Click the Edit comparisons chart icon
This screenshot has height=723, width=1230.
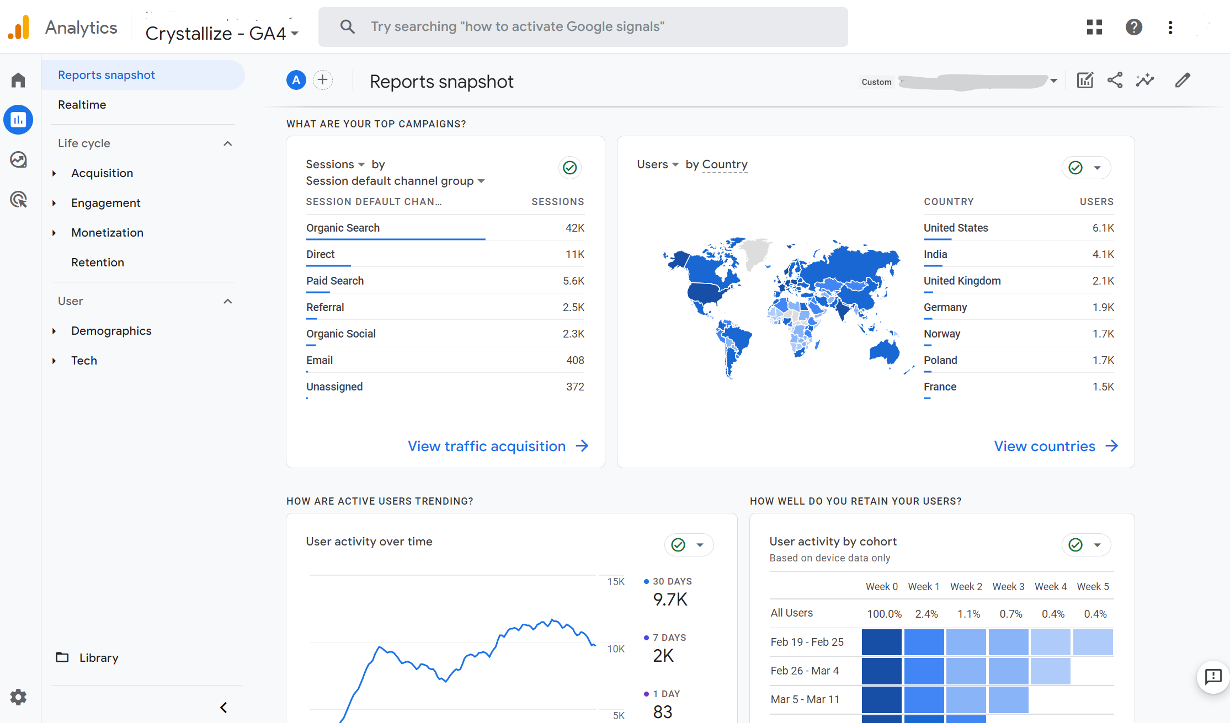pos(1085,81)
